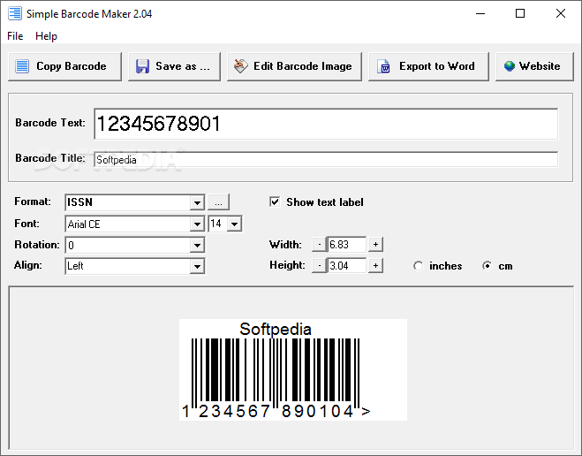Toggle the Show text label checkbox
This screenshot has width=582, height=456.
[x=275, y=202]
